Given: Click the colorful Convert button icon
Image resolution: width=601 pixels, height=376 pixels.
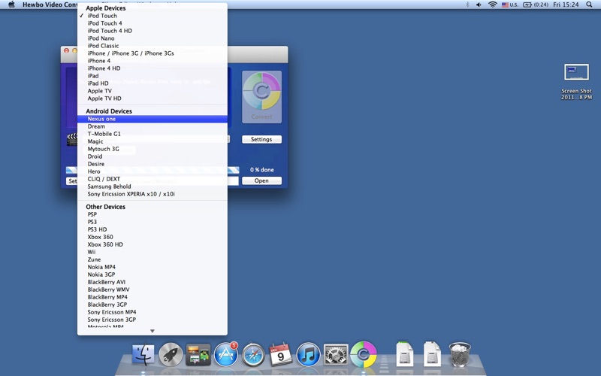Looking at the screenshot, I should pyautogui.click(x=261, y=96).
